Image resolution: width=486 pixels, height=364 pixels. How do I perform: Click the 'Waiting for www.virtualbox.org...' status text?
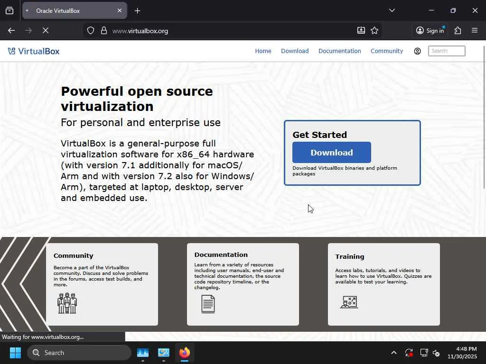click(43, 337)
